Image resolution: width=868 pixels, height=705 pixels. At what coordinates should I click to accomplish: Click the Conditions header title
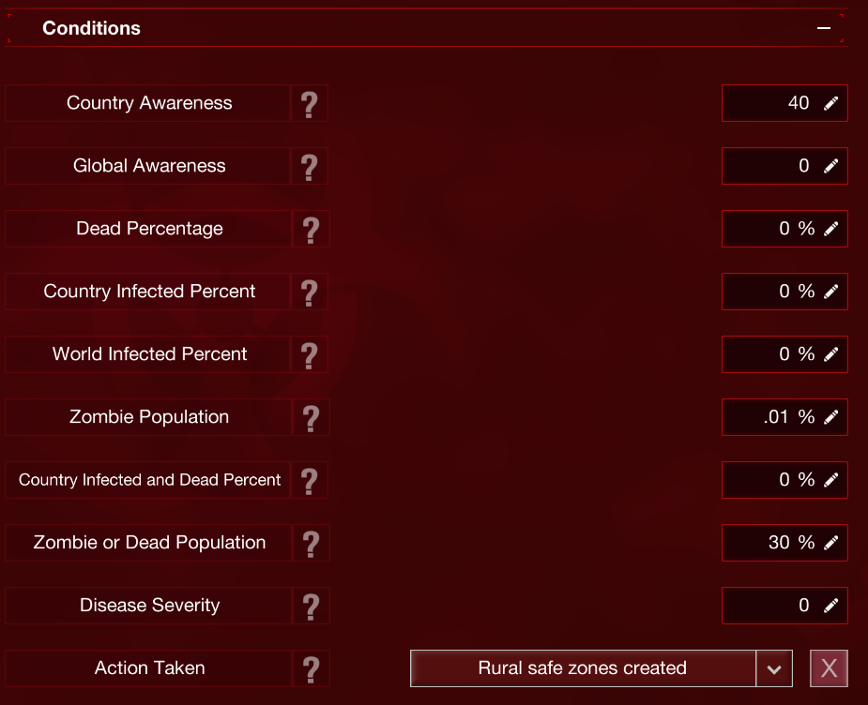click(92, 28)
